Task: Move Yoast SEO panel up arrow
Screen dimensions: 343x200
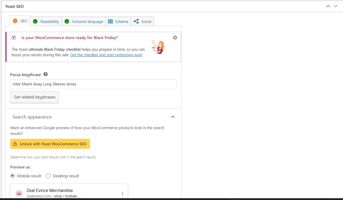Action: click(328, 6)
